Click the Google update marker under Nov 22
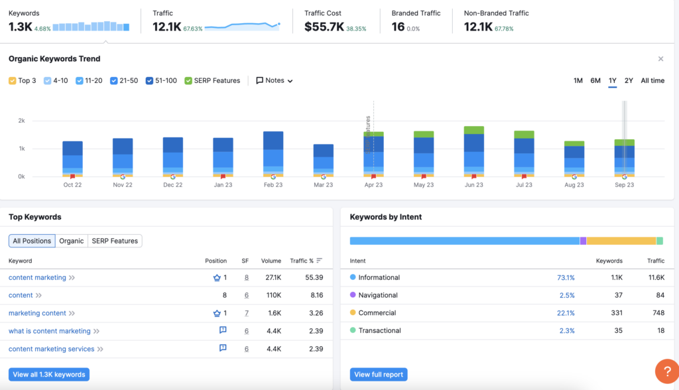Screen dimensions: 679x390 pos(123,177)
